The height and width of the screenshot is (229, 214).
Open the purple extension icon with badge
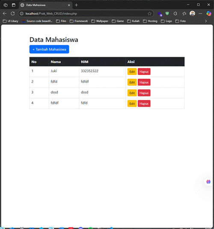tap(160, 14)
